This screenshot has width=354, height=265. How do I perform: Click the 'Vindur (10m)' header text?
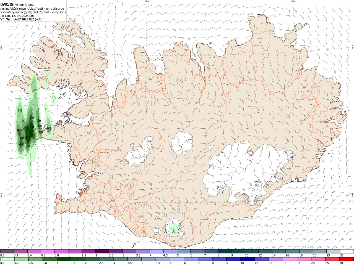click(24, 5)
